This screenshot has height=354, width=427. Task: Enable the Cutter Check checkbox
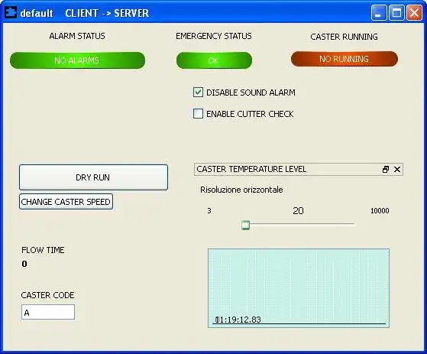click(198, 114)
